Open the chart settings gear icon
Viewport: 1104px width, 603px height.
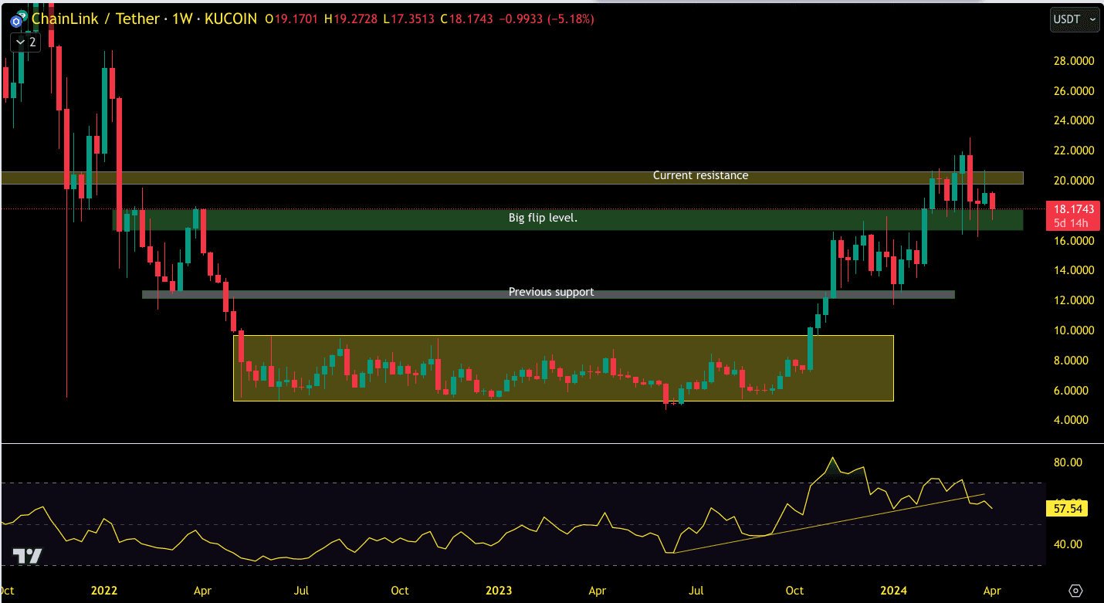1076,591
